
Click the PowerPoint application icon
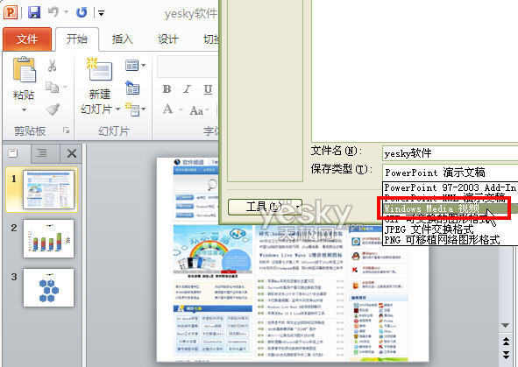pyautogui.click(x=11, y=12)
